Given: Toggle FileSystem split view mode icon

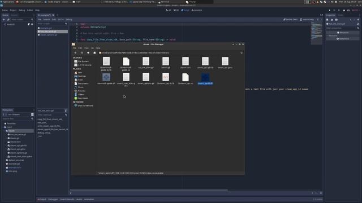Looking at the screenshot, I should (x=32, y=114).
